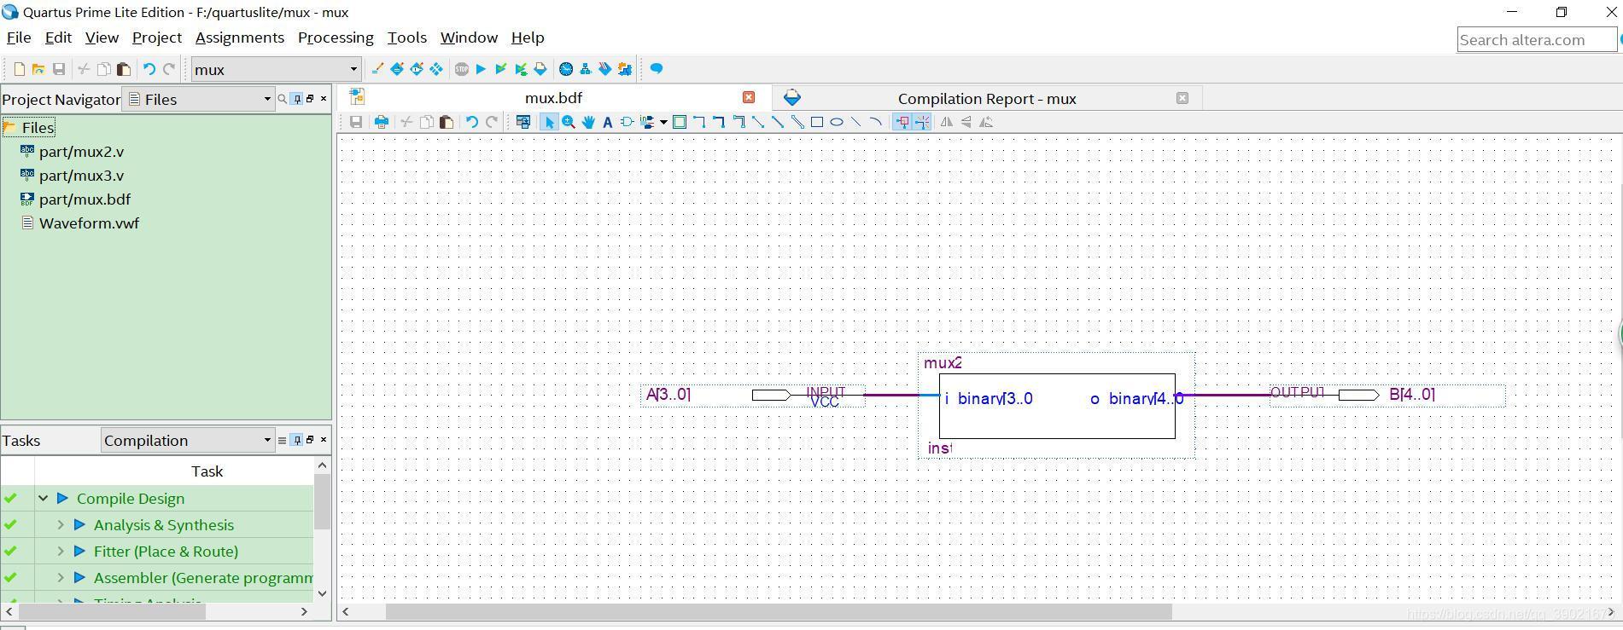The width and height of the screenshot is (1623, 630).
Task: Start compilation with the blue play icon
Action: (481, 69)
